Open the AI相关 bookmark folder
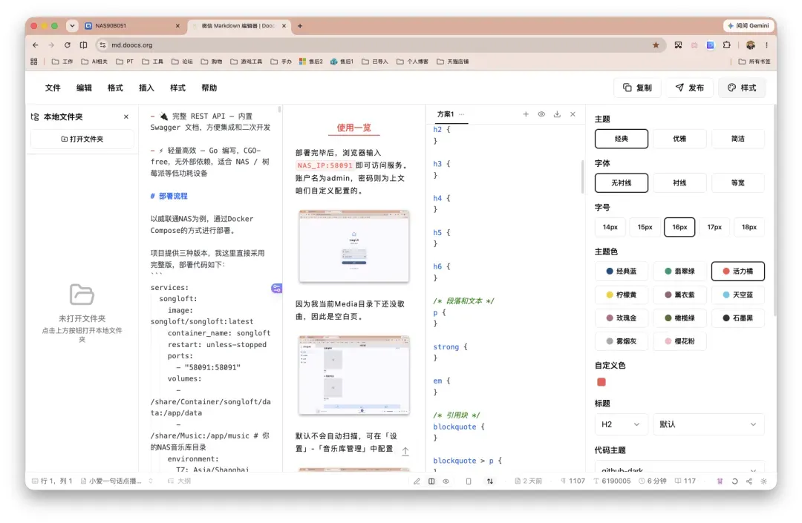The height and width of the screenshot is (523, 802). tap(94, 62)
